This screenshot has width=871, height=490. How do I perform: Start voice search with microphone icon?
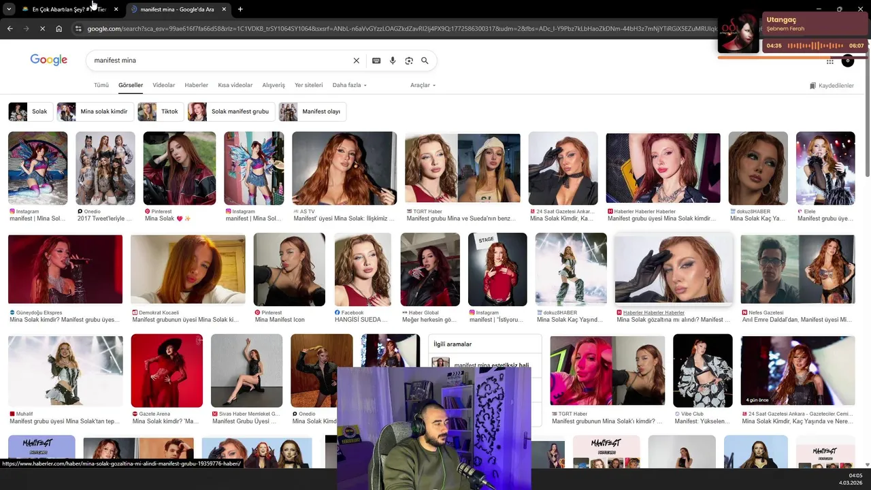click(x=393, y=61)
